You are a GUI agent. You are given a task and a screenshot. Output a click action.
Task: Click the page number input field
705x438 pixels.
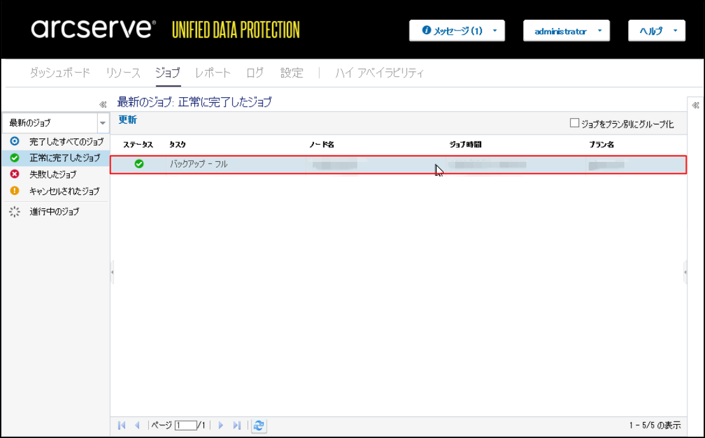tap(186, 425)
